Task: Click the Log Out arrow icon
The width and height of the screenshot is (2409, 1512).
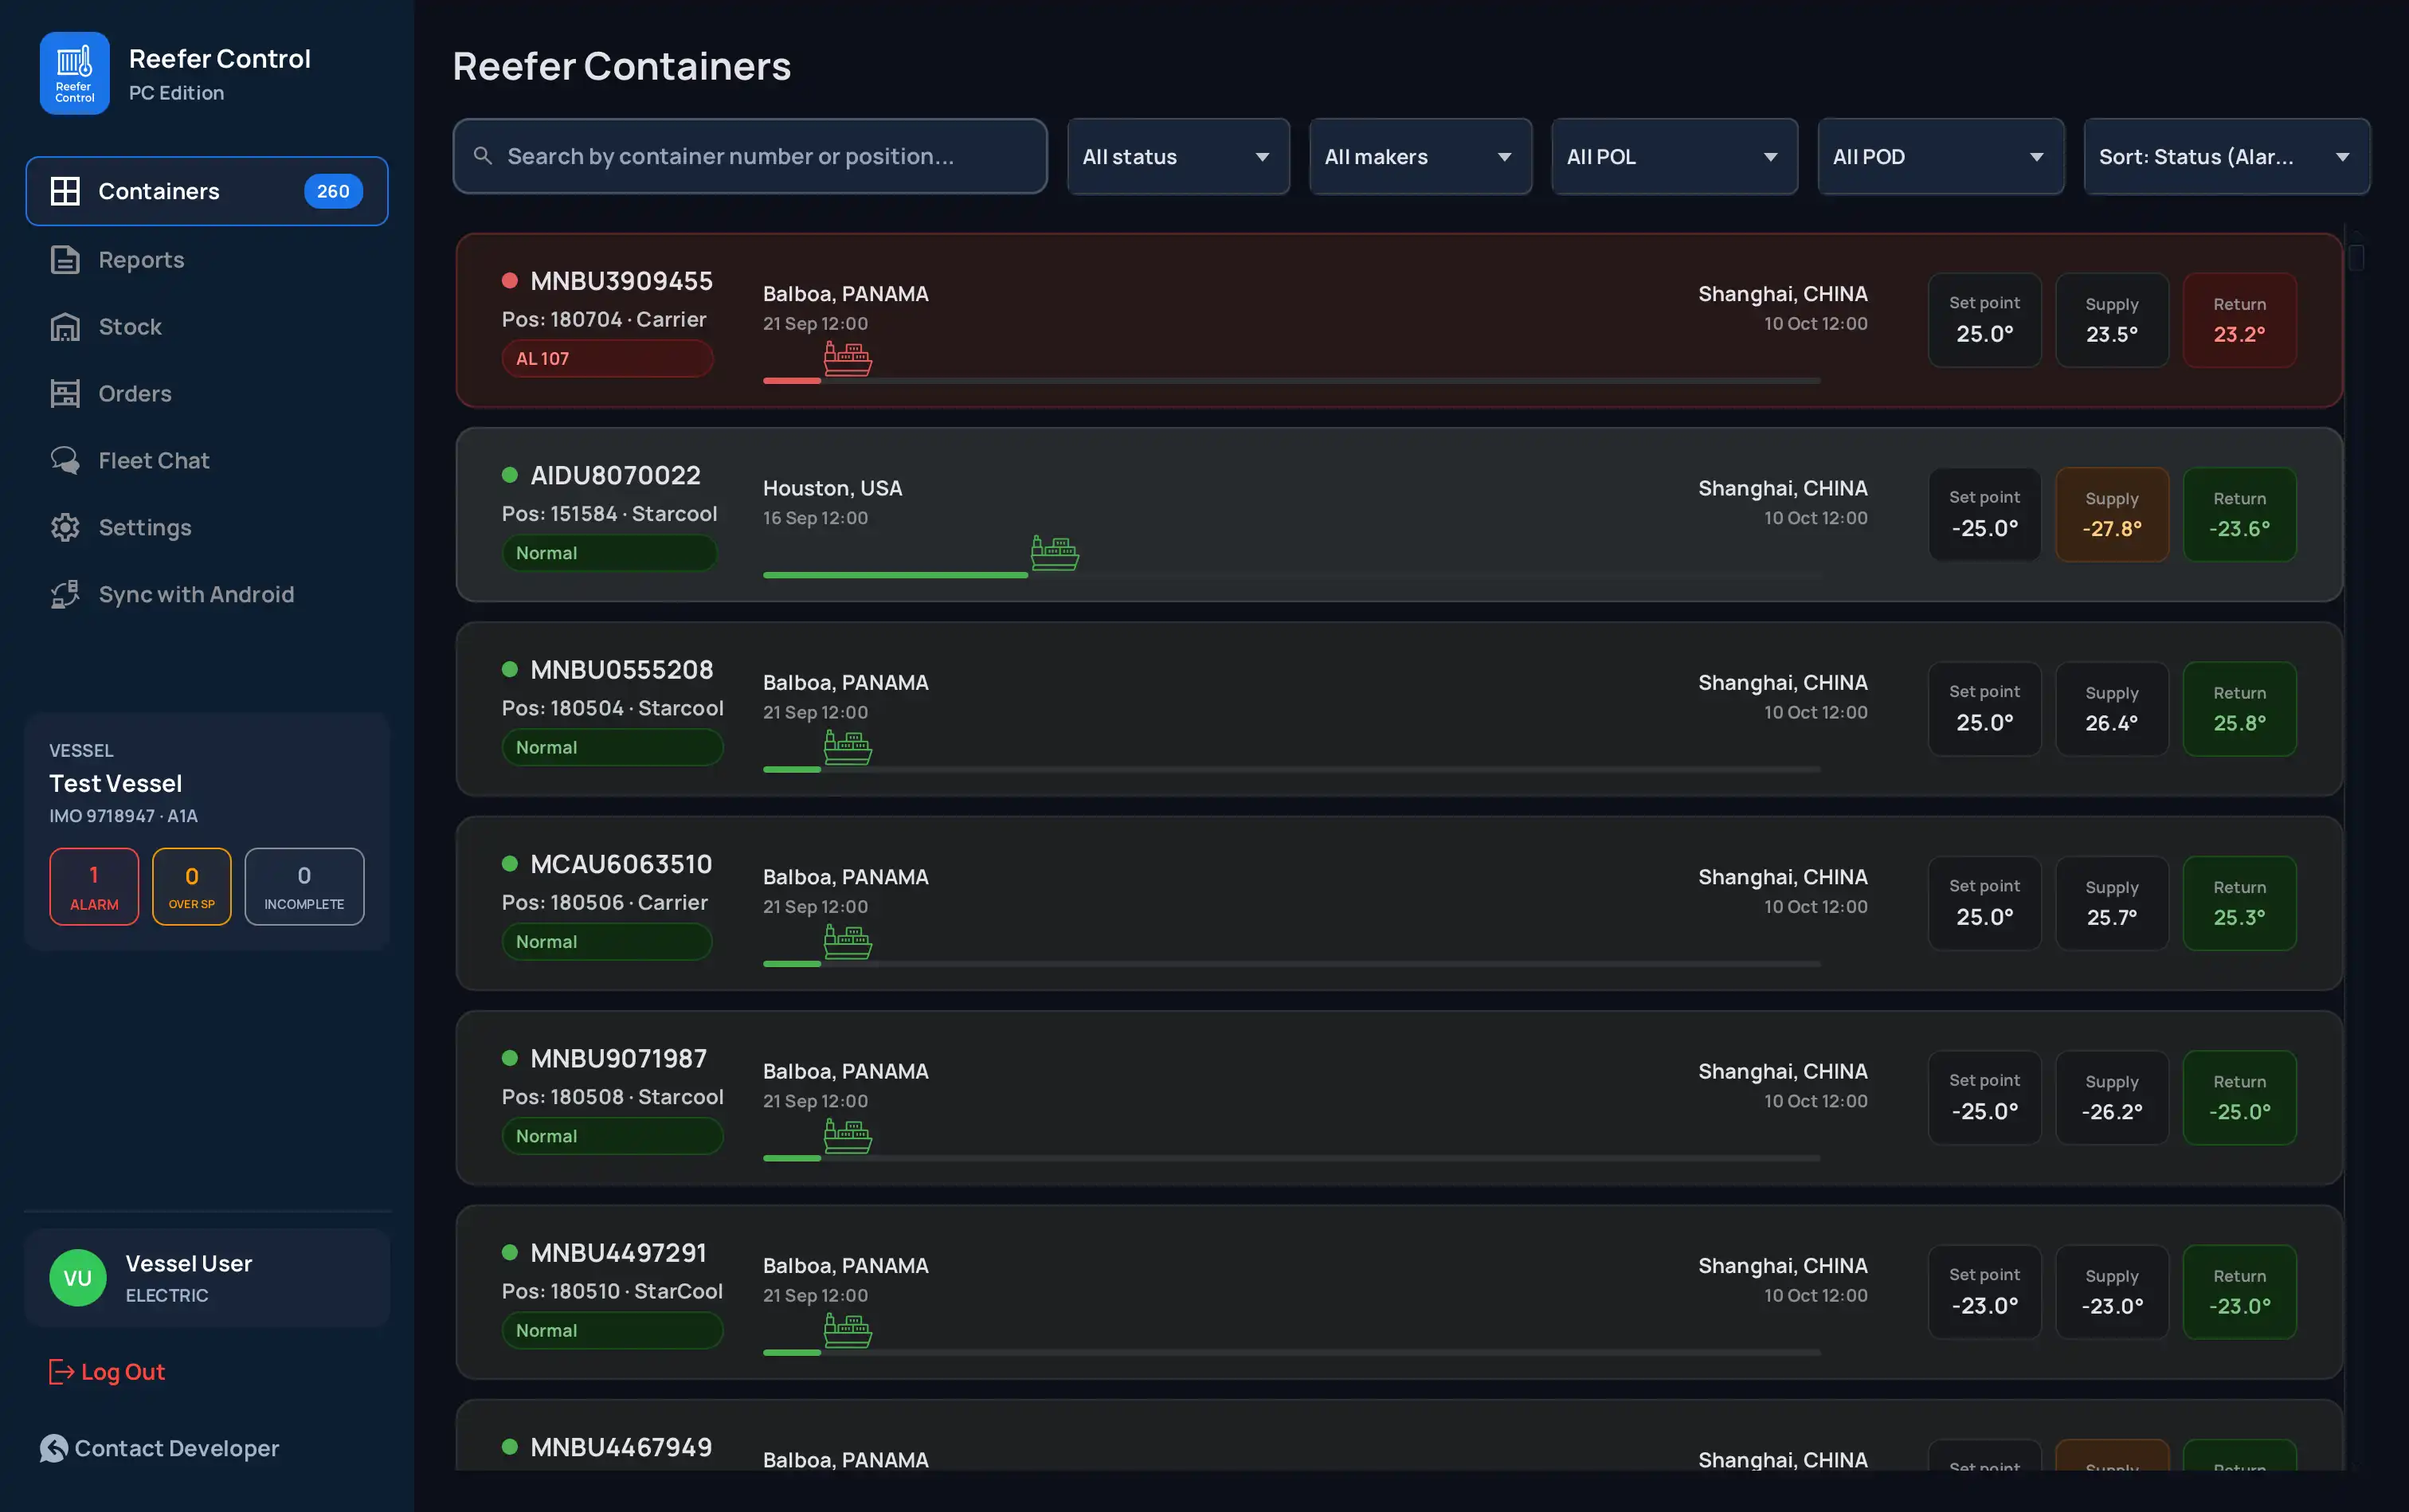Action: coord(61,1372)
